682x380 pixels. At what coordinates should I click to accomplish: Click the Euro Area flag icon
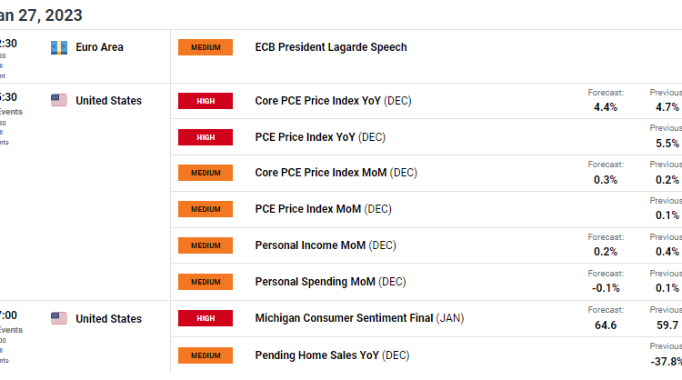[x=59, y=47]
